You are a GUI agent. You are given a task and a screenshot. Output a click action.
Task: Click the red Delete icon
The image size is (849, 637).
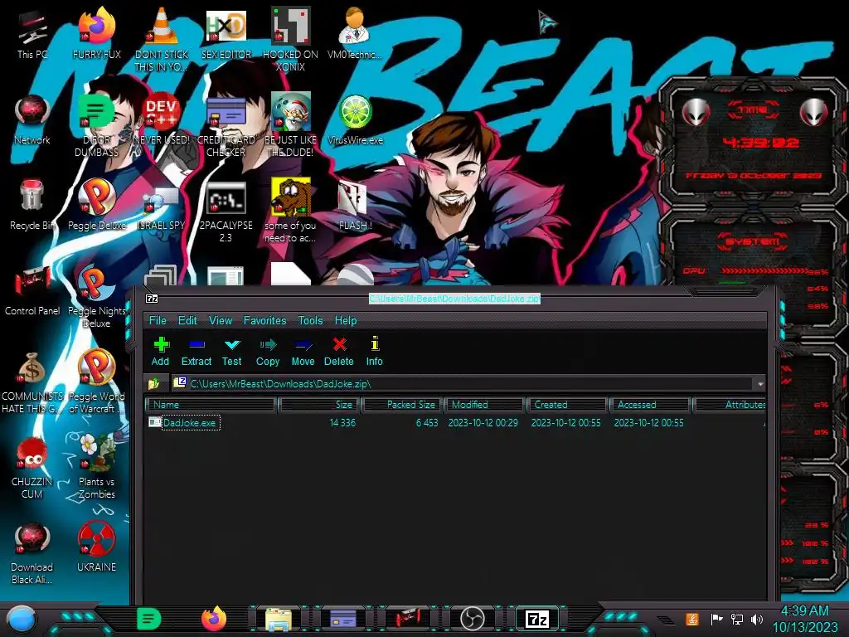click(x=339, y=352)
